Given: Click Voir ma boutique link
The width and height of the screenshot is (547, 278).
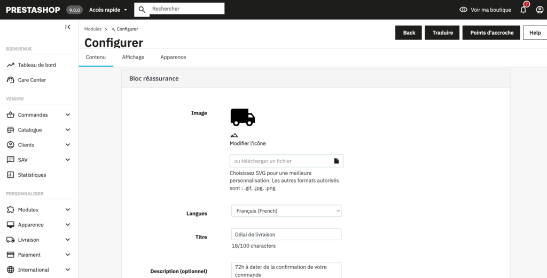Looking at the screenshot, I should (486, 10).
